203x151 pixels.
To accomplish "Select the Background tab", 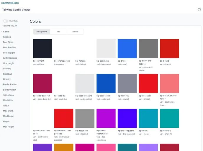I will (x=42, y=32).
